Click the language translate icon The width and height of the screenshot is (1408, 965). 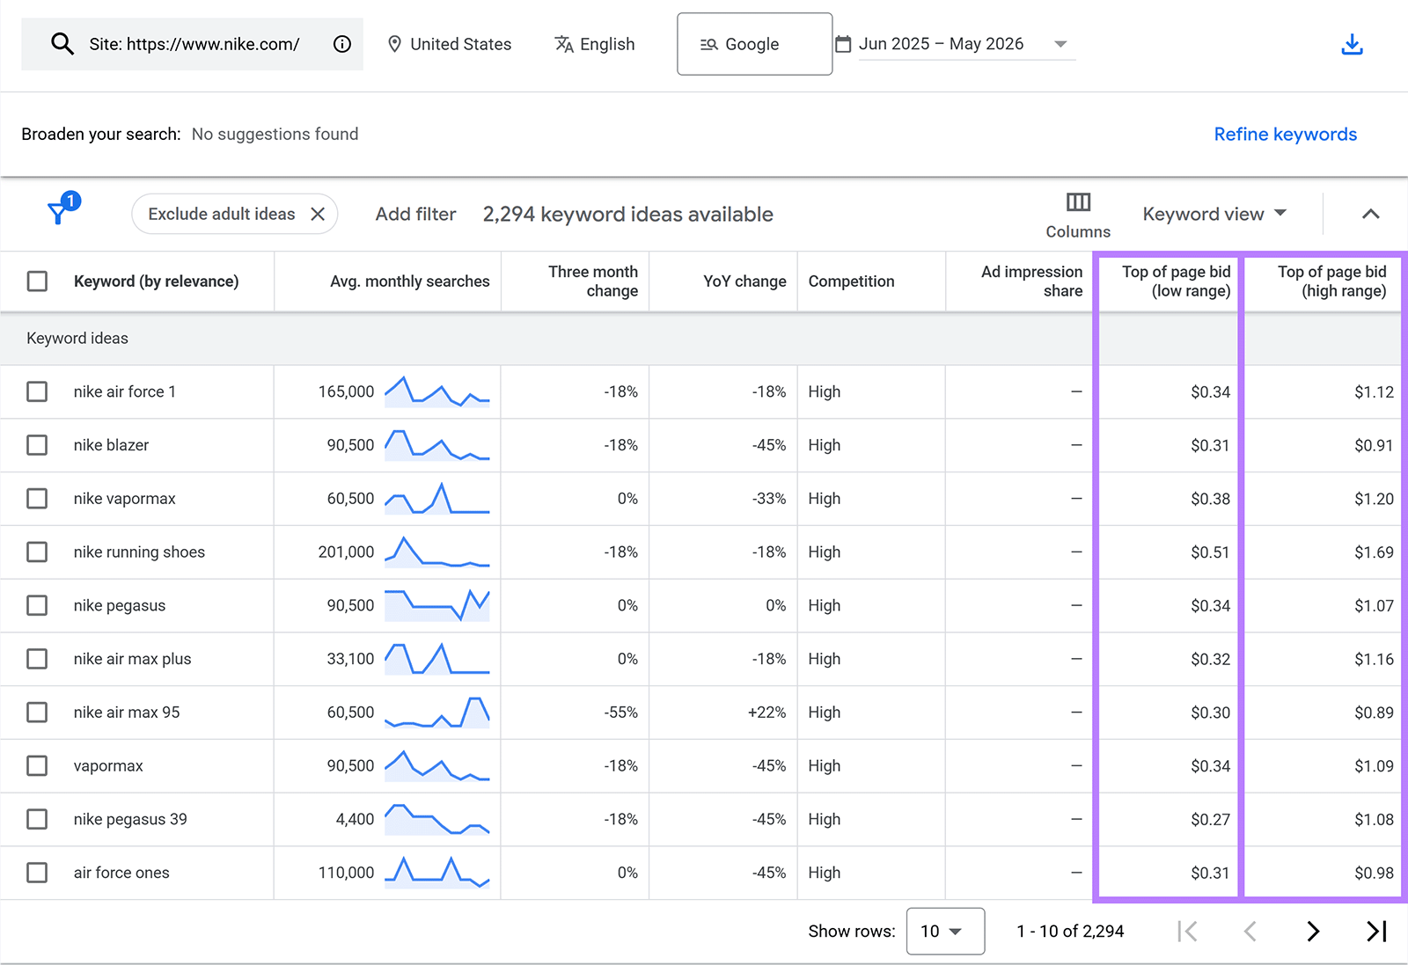click(x=564, y=44)
